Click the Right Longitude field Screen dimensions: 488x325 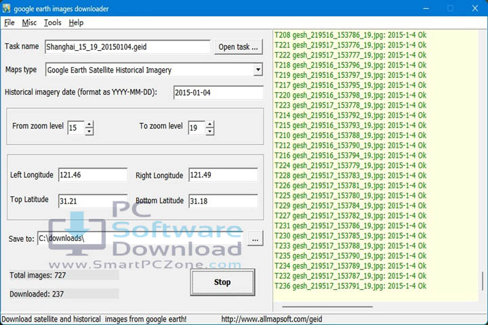point(223,175)
